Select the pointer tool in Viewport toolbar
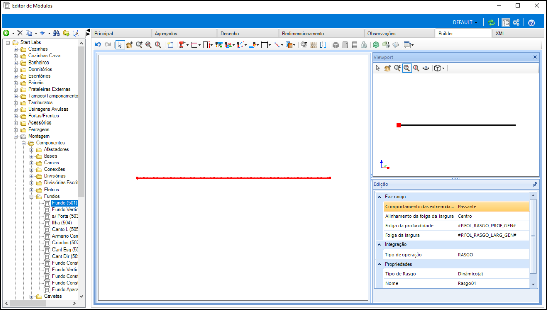Screen dimensions: 547x310 (x=378, y=68)
